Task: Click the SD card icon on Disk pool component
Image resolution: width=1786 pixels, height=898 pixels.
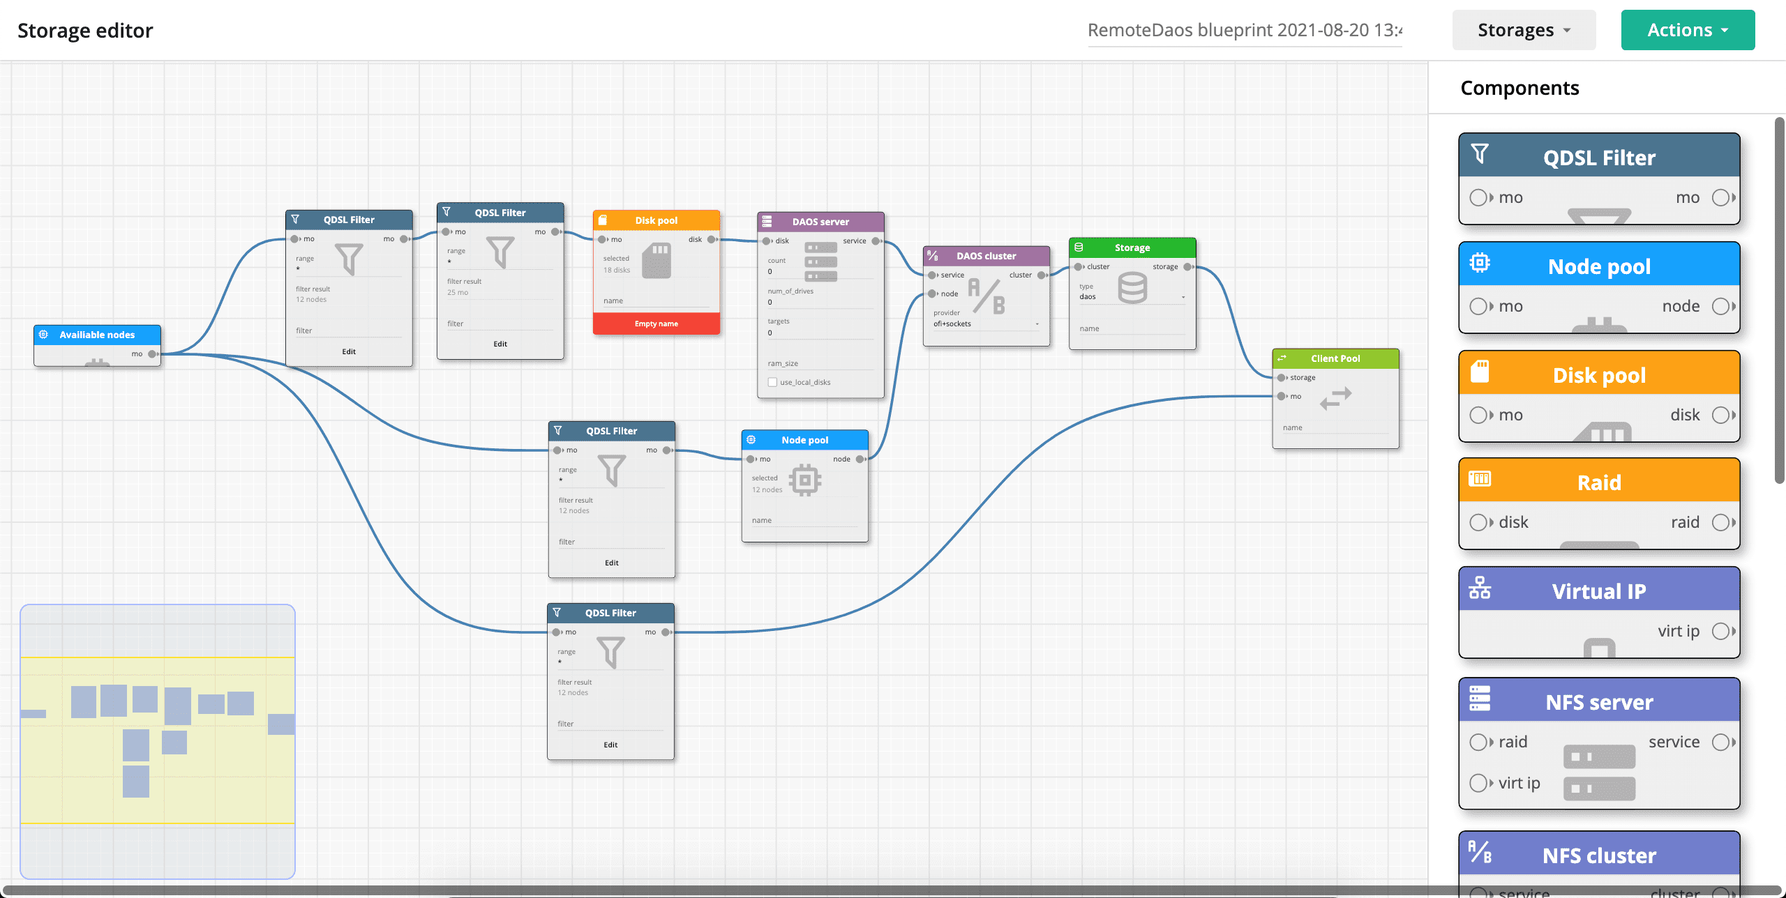Action: pos(1480,372)
